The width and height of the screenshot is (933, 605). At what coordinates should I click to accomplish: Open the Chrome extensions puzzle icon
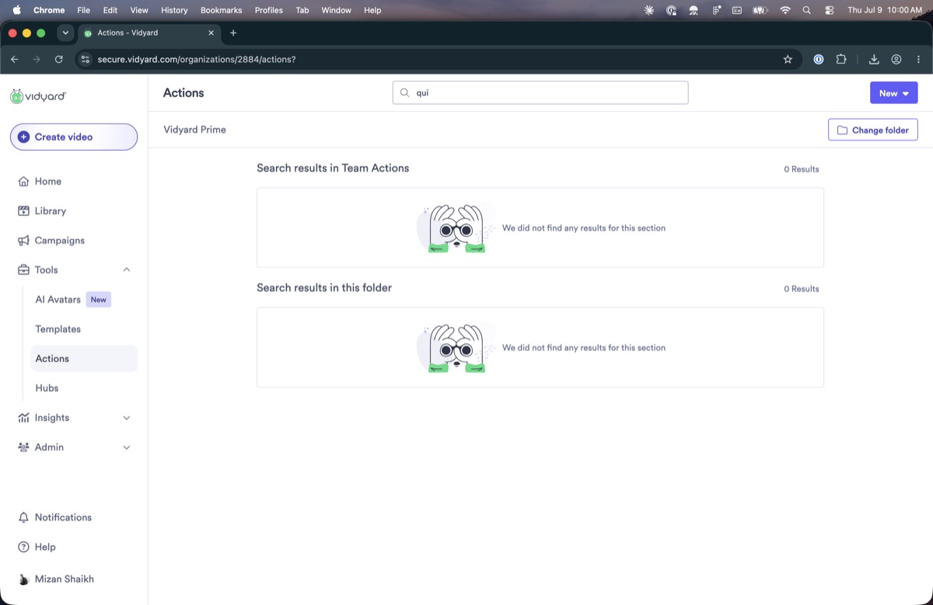point(840,59)
